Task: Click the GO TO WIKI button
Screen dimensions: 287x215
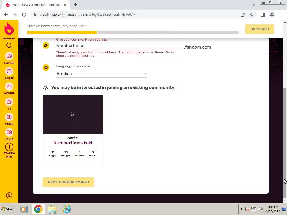Action: tap(260, 29)
